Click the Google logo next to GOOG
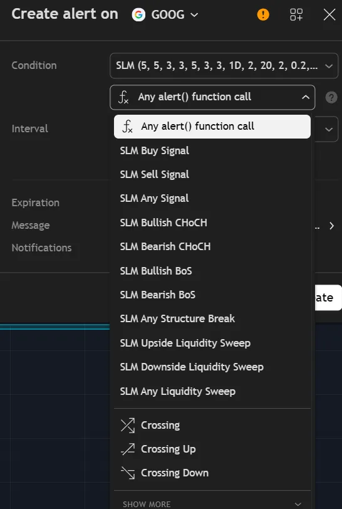Screen dimensions: 342x509 pos(138,14)
